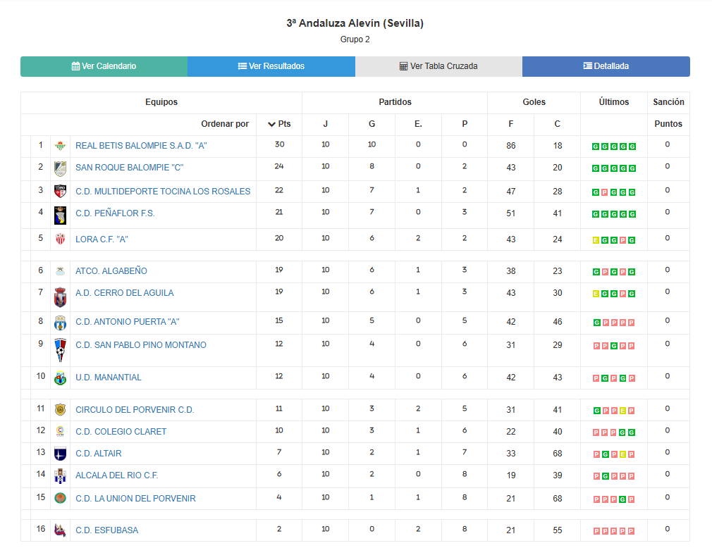
Task: Click the table icon in Detallada button
Action: pyautogui.click(x=588, y=66)
